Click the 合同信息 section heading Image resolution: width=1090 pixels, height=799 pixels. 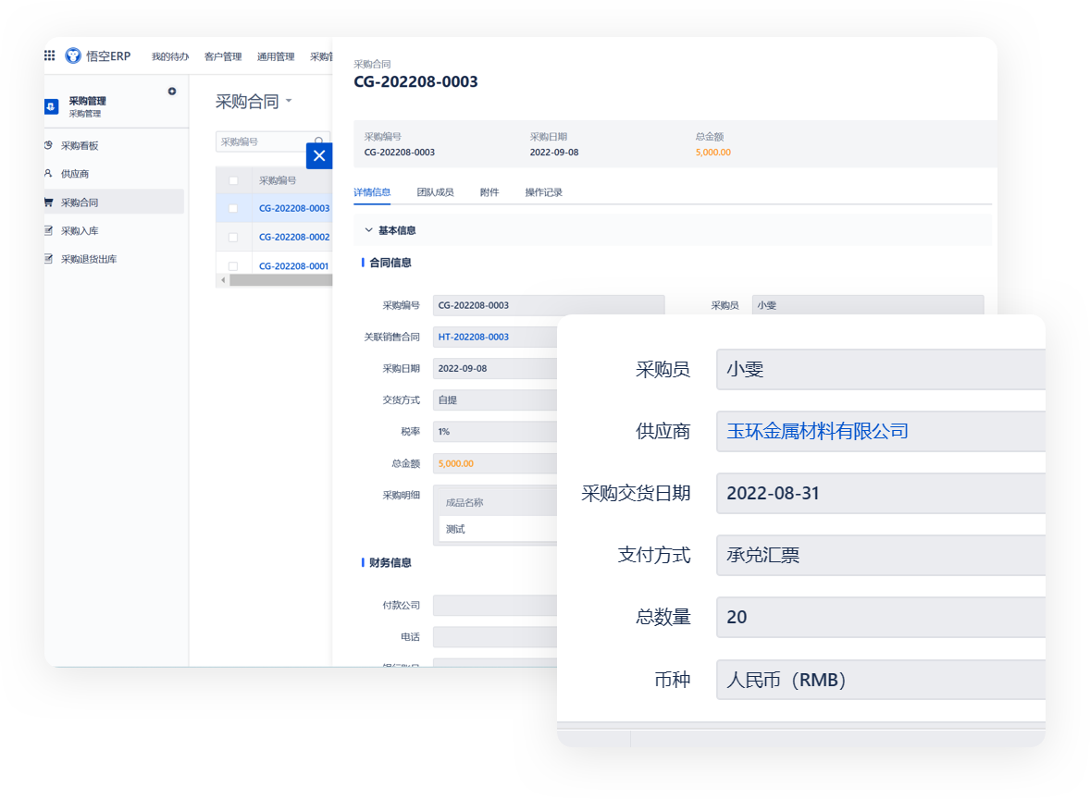[390, 263]
